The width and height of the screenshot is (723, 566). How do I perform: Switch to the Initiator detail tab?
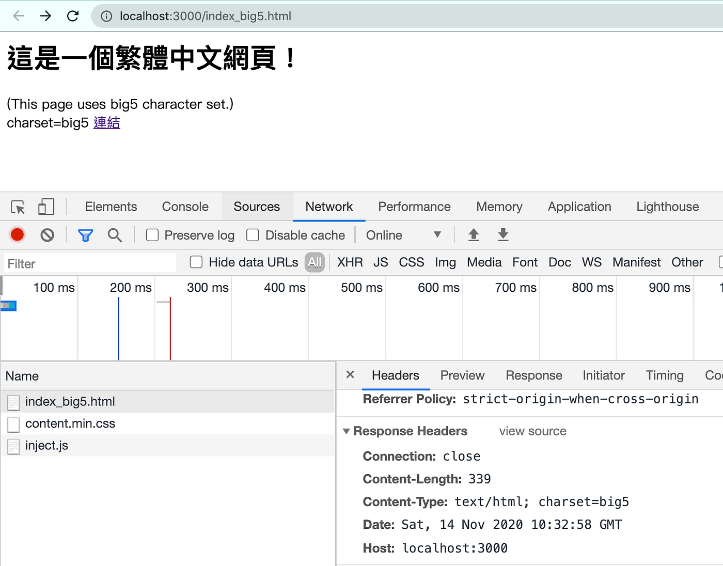click(604, 375)
